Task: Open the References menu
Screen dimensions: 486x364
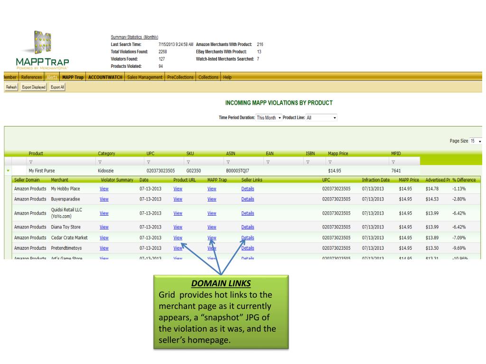Action: (31, 77)
